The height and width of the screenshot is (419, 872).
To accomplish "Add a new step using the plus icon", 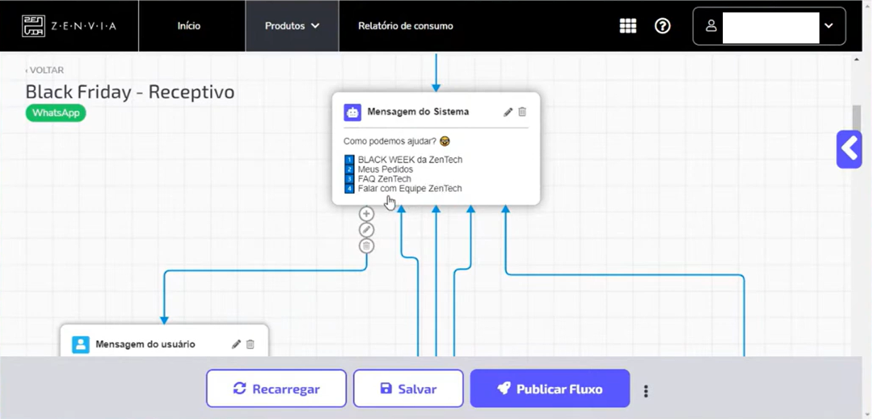I will 366,213.
